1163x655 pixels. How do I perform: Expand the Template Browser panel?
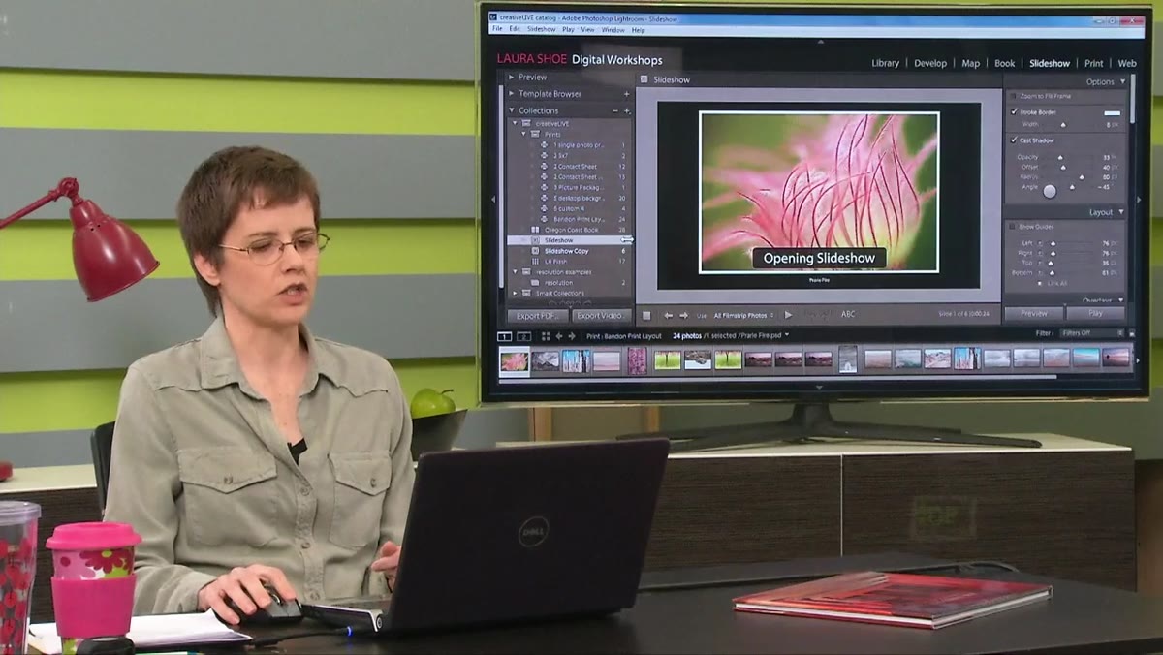pos(512,94)
